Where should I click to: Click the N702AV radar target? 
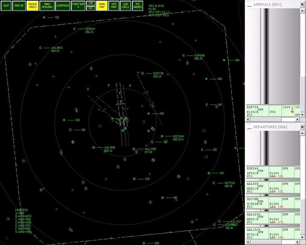(x=74, y=29)
